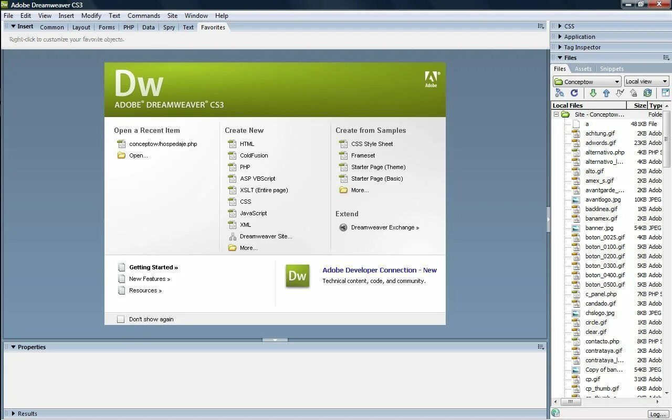
Task: Open the Properties panel options menu icon
Action: [541, 347]
